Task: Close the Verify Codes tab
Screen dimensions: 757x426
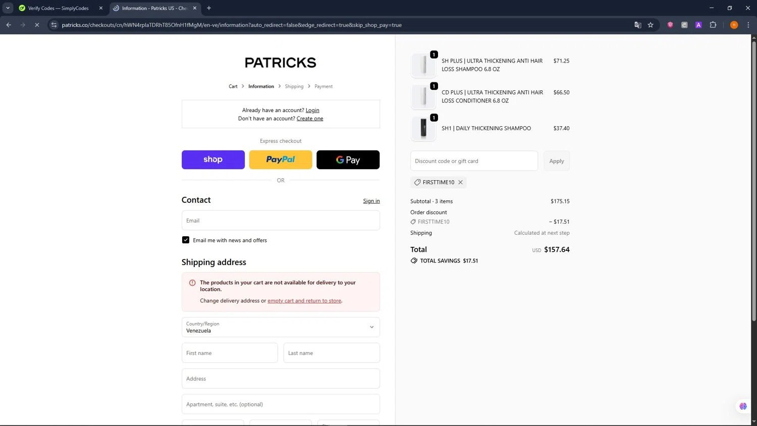Action: (101, 8)
